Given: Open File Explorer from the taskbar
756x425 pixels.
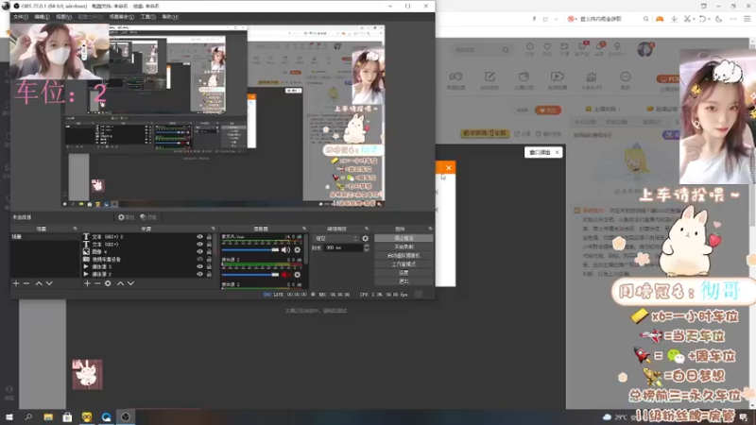Looking at the screenshot, I should click(48, 417).
